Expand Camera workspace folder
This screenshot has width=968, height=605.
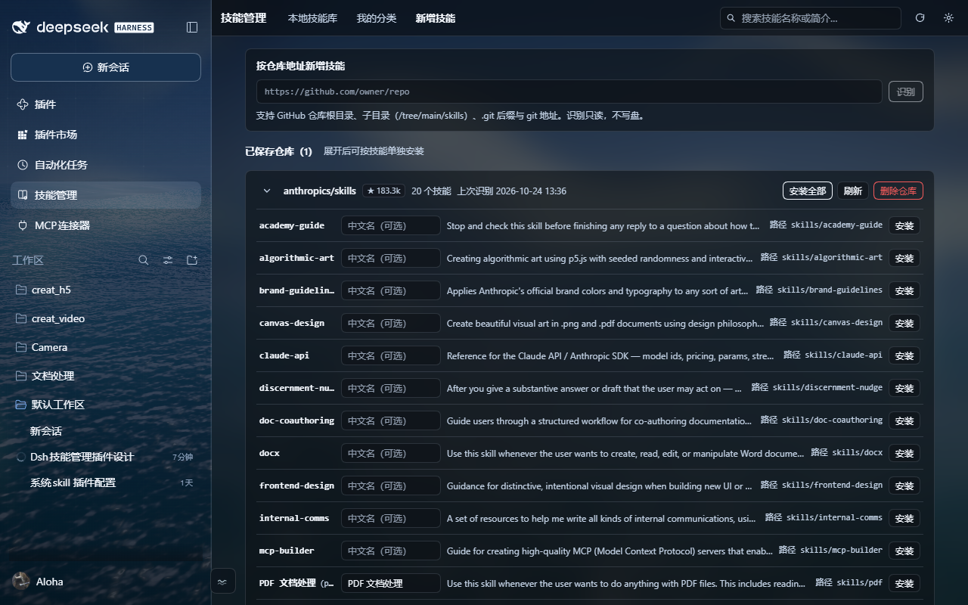106,347
